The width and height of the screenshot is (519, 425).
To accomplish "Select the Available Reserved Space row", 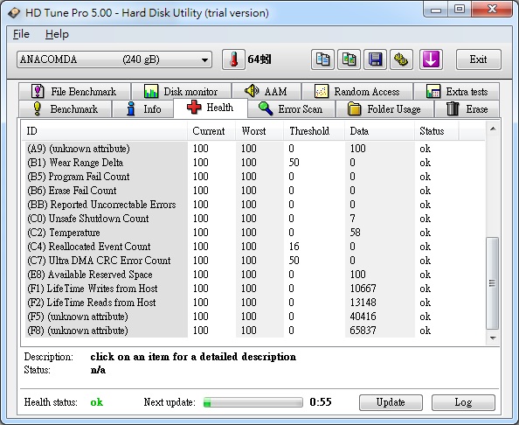I will click(x=255, y=275).
